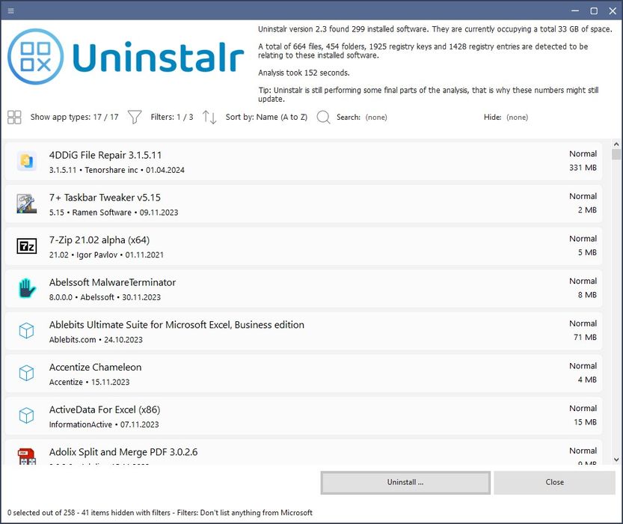Open the hamburger menu in the title bar
Viewport: 623px width, 524px height.
[10, 10]
